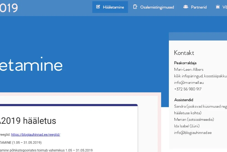Click the name Mari-Leen Albers
The image size is (227, 152).
(189, 69)
